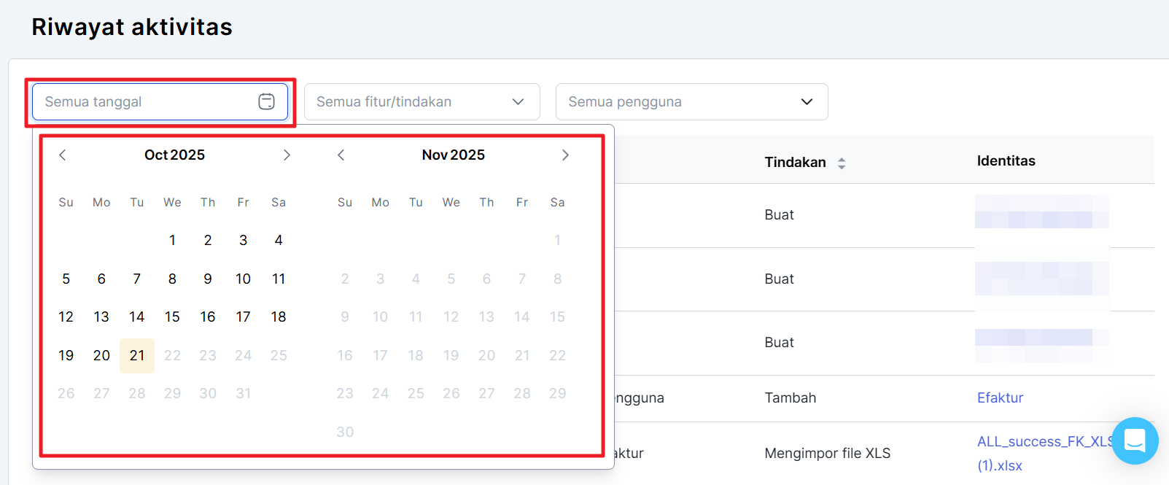Advance to next month after Nov 2025
This screenshot has width=1169, height=485.
[565, 155]
